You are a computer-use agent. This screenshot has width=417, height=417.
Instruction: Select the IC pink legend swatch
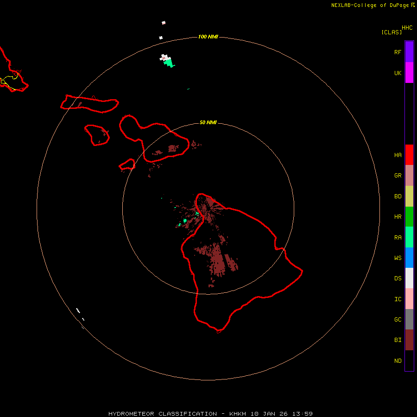click(409, 299)
